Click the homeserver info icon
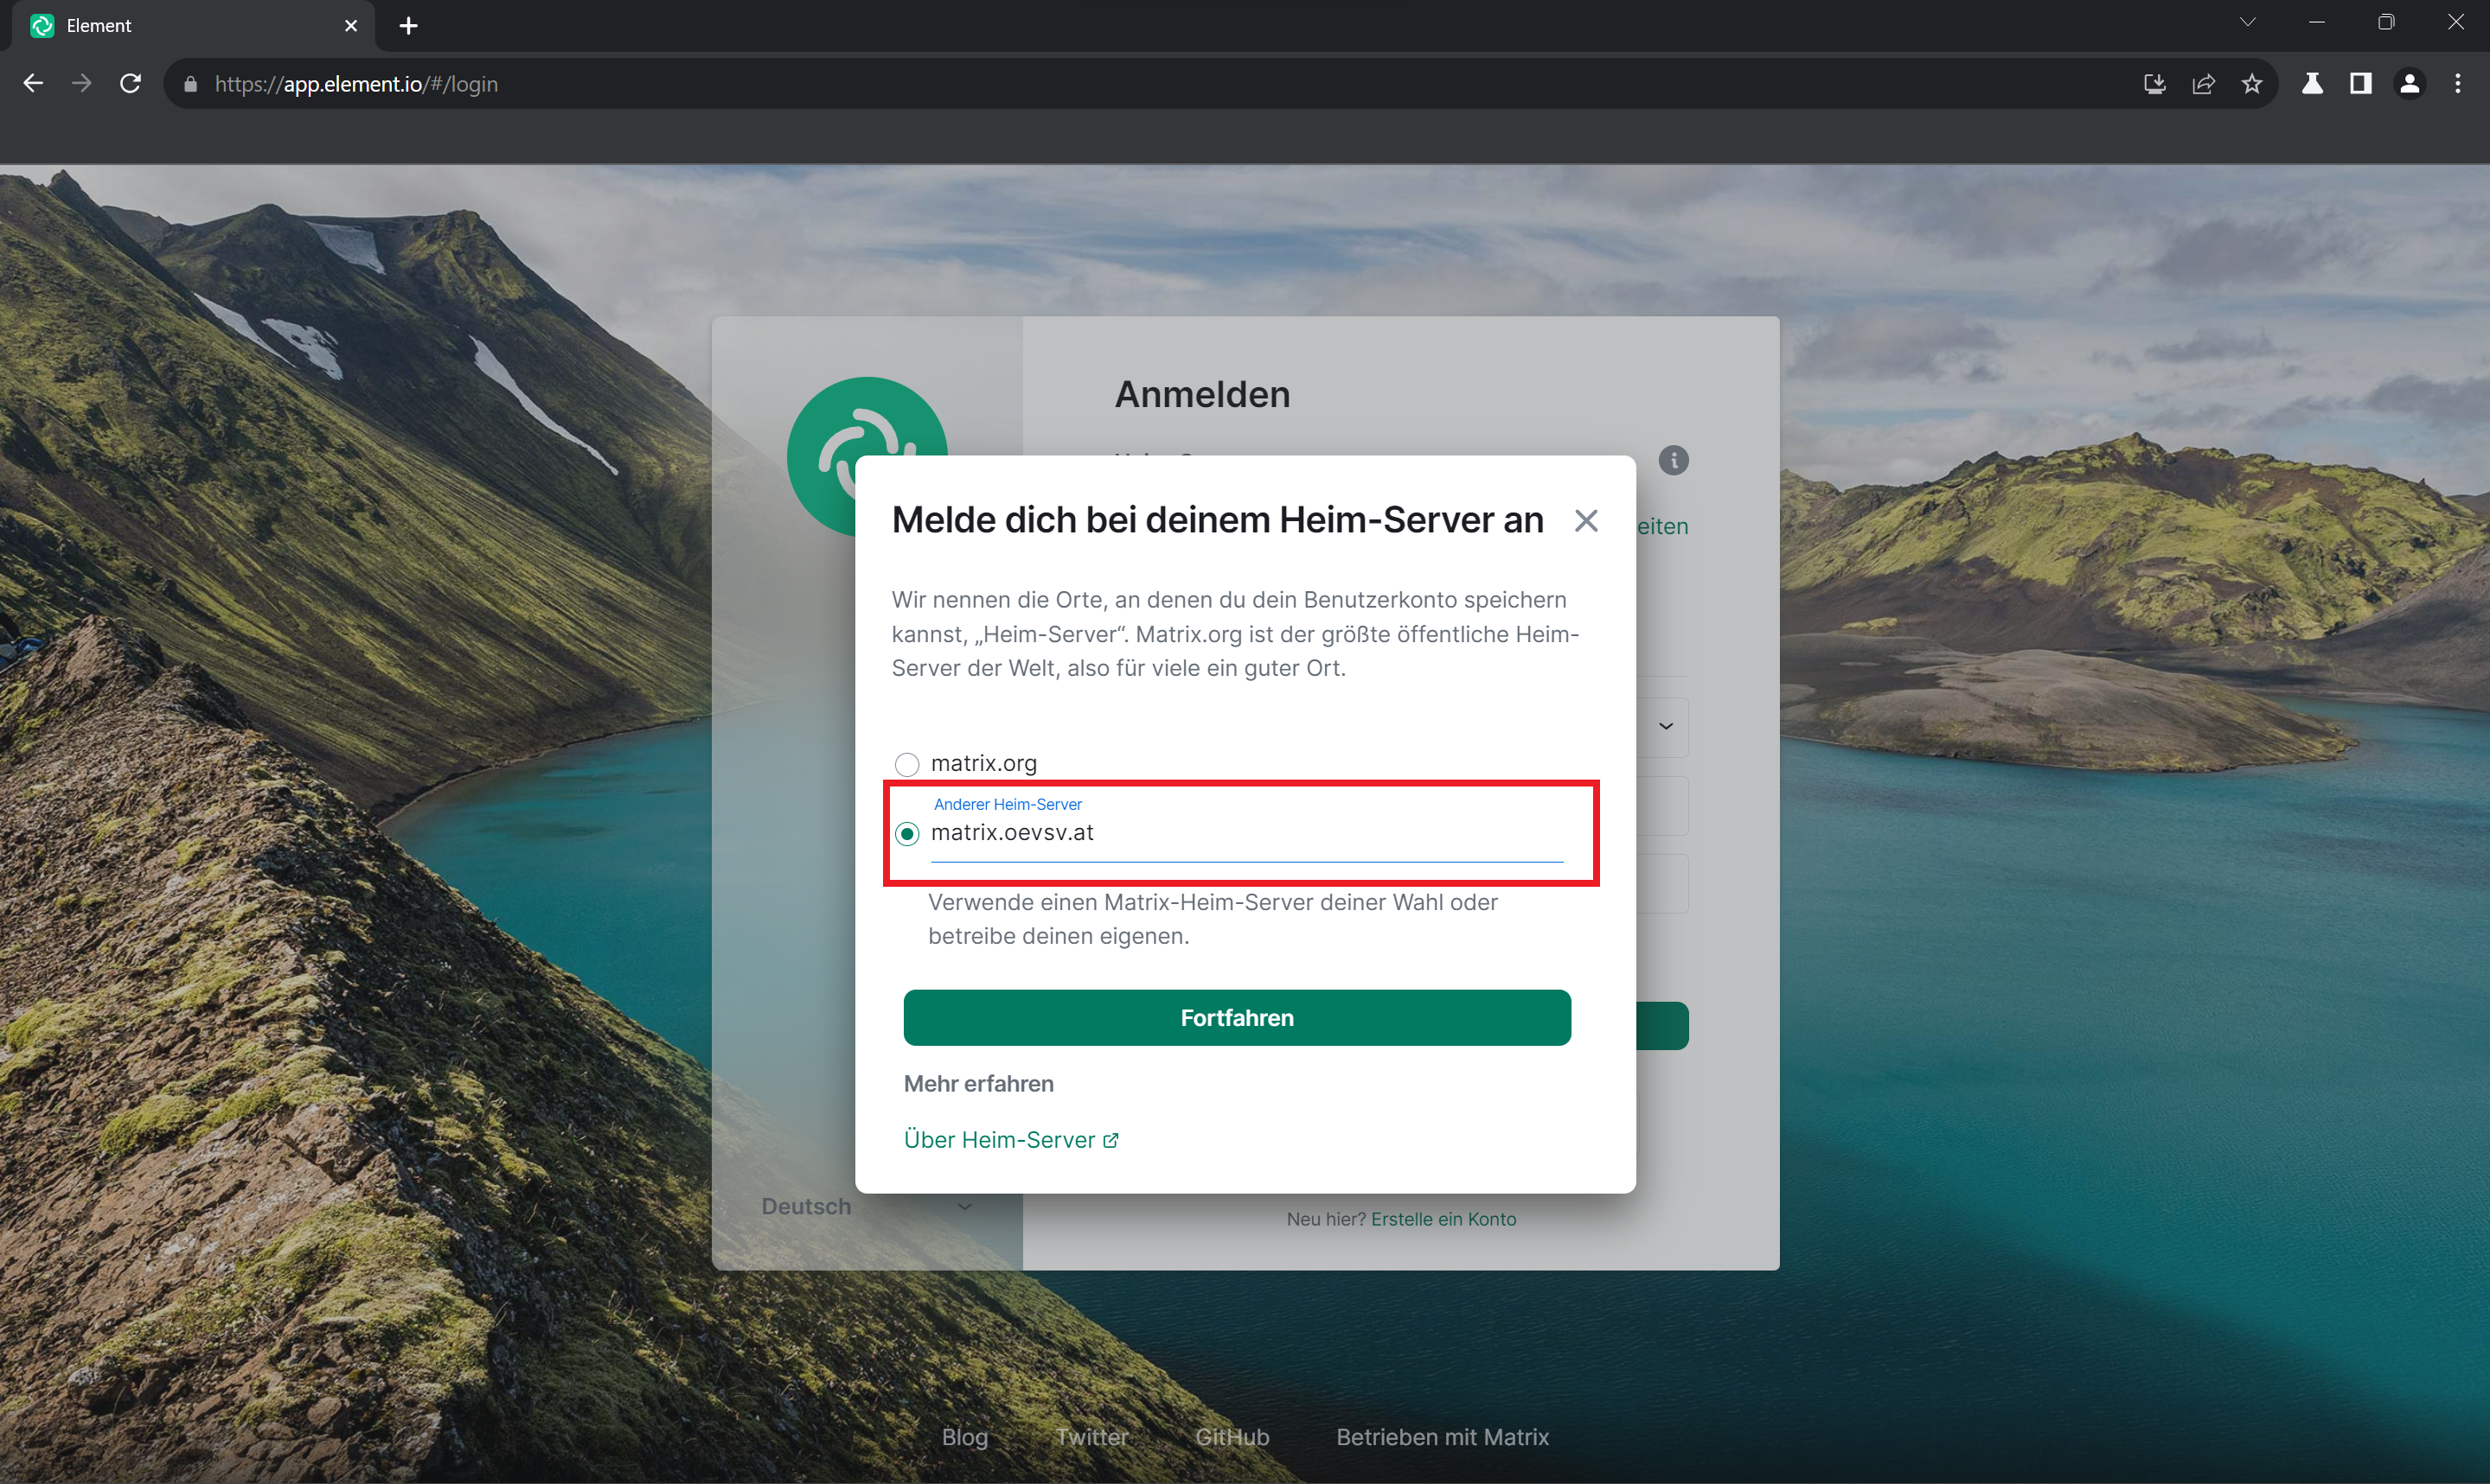This screenshot has height=1484, width=2490. 1674,460
